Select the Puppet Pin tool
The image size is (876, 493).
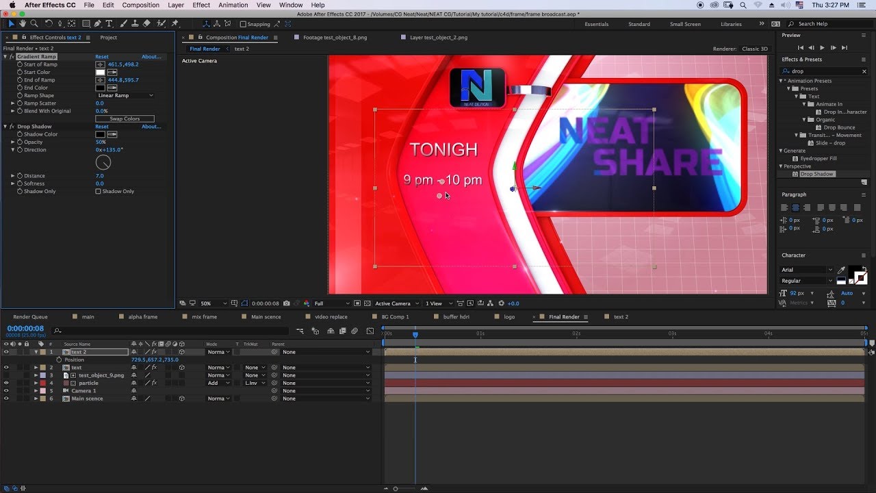point(175,24)
